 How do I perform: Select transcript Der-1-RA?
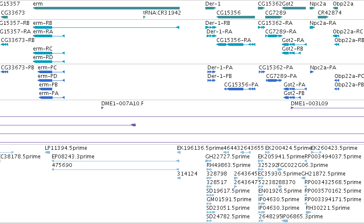(x=211, y=36)
